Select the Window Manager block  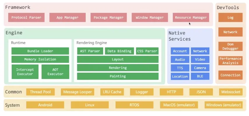point(149,17)
